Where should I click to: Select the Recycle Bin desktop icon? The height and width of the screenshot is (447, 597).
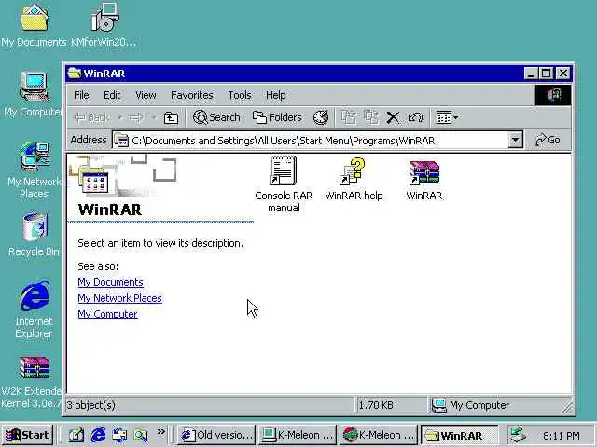[x=34, y=235]
